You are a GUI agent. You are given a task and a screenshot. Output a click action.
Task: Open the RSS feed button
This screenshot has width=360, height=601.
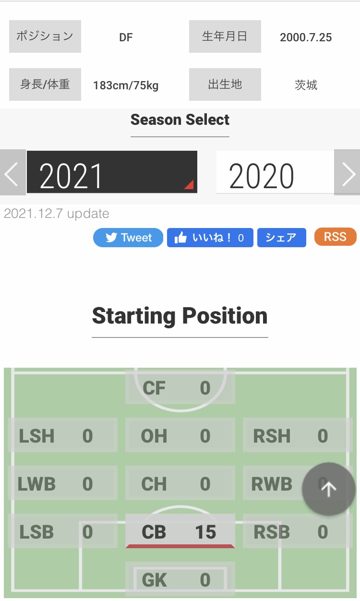pyautogui.click(x=335, y=237)
